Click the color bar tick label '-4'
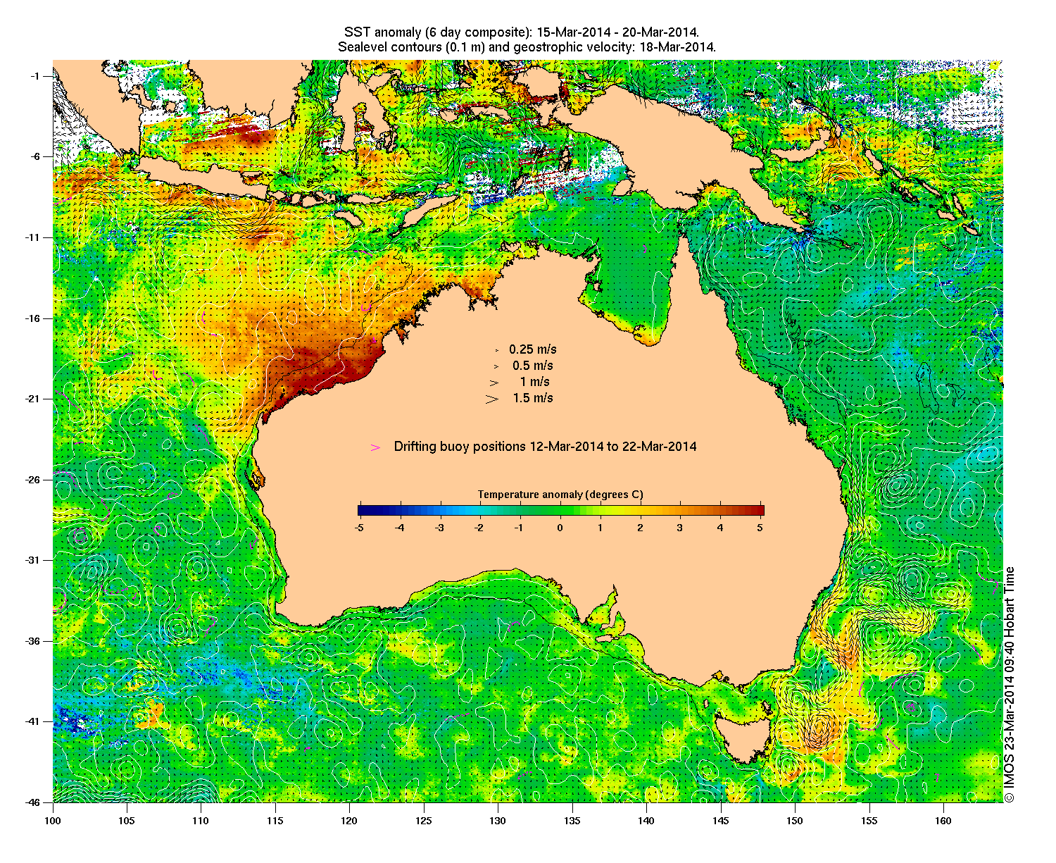The image size is (1056, 863). pos(399,527)
